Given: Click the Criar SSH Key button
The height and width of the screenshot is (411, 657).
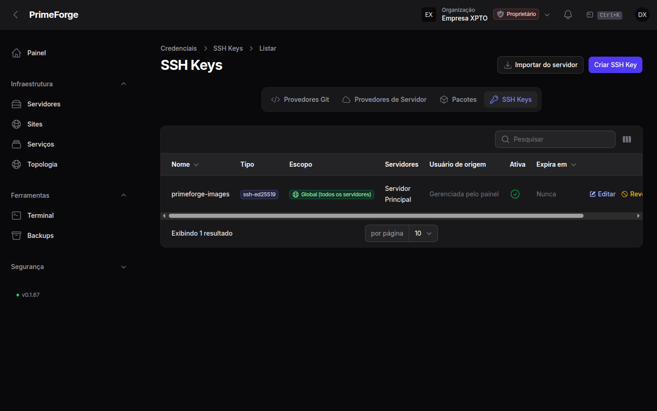Looking at the screenshot, I should coord(615,65).
